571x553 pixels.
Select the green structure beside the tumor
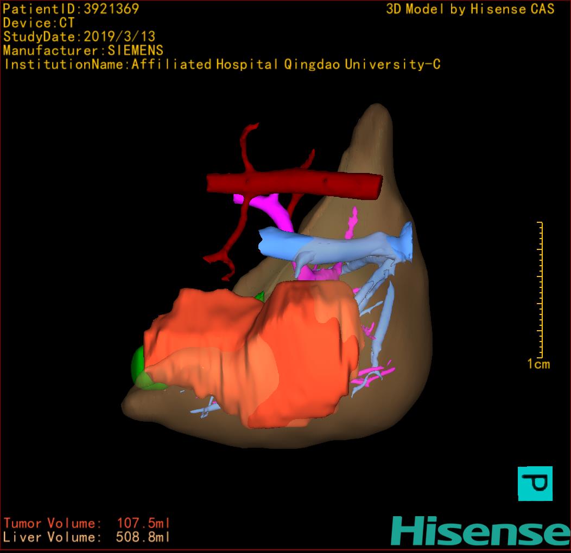[138, 368]
